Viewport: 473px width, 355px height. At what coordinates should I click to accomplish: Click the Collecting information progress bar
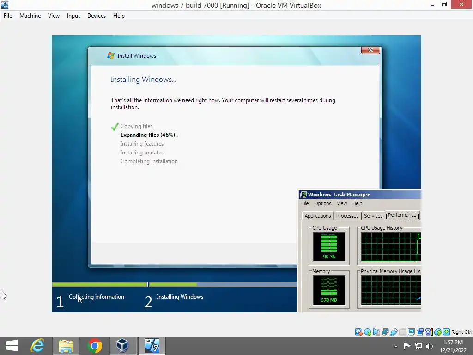(x=99, y=284)
